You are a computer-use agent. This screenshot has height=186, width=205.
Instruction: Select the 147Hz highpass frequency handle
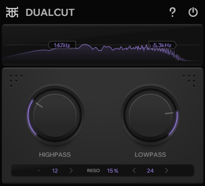click(62, 45)
